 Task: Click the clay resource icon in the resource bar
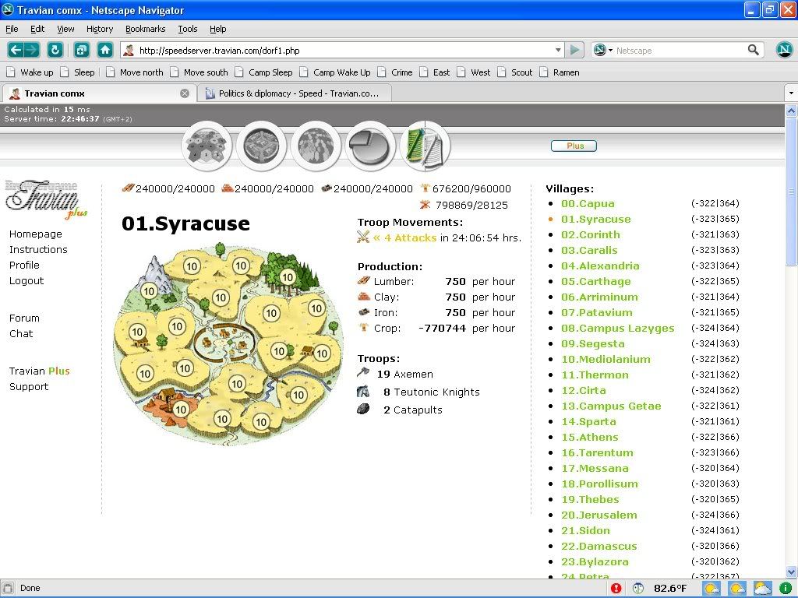[227, 188]
